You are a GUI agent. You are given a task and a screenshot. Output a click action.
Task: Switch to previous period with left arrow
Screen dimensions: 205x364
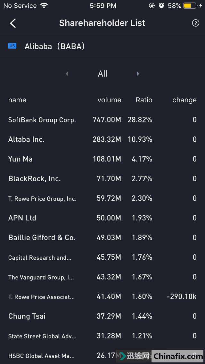pos(67,74)
